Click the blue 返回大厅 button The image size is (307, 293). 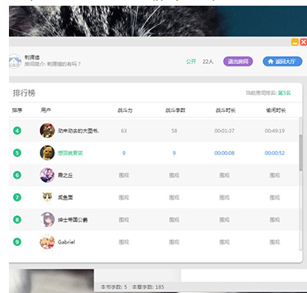283,62
